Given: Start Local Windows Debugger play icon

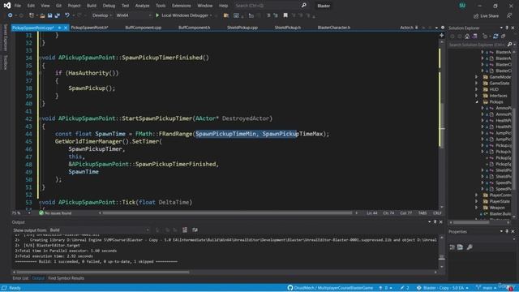Looking at the screenshot, I should pos(157,15).
